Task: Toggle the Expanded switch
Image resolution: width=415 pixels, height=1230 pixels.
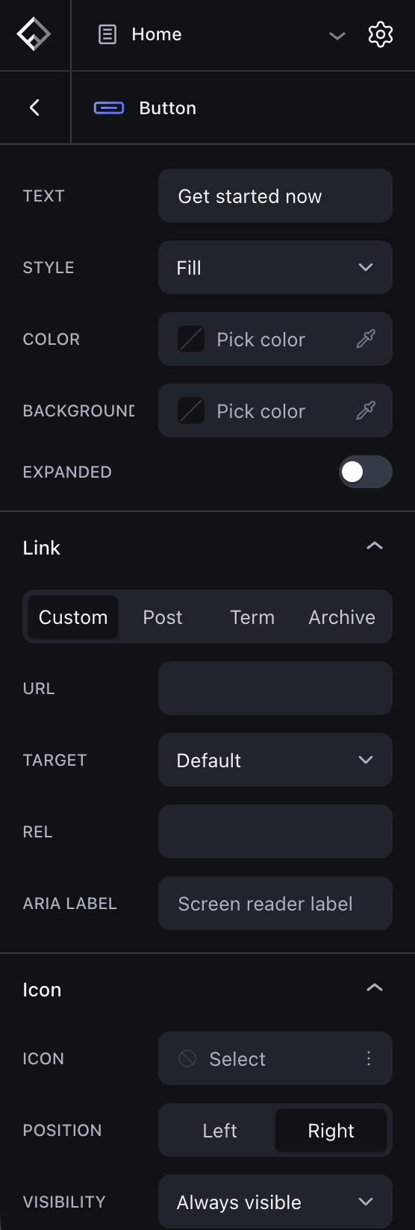Action: point(366,472)
